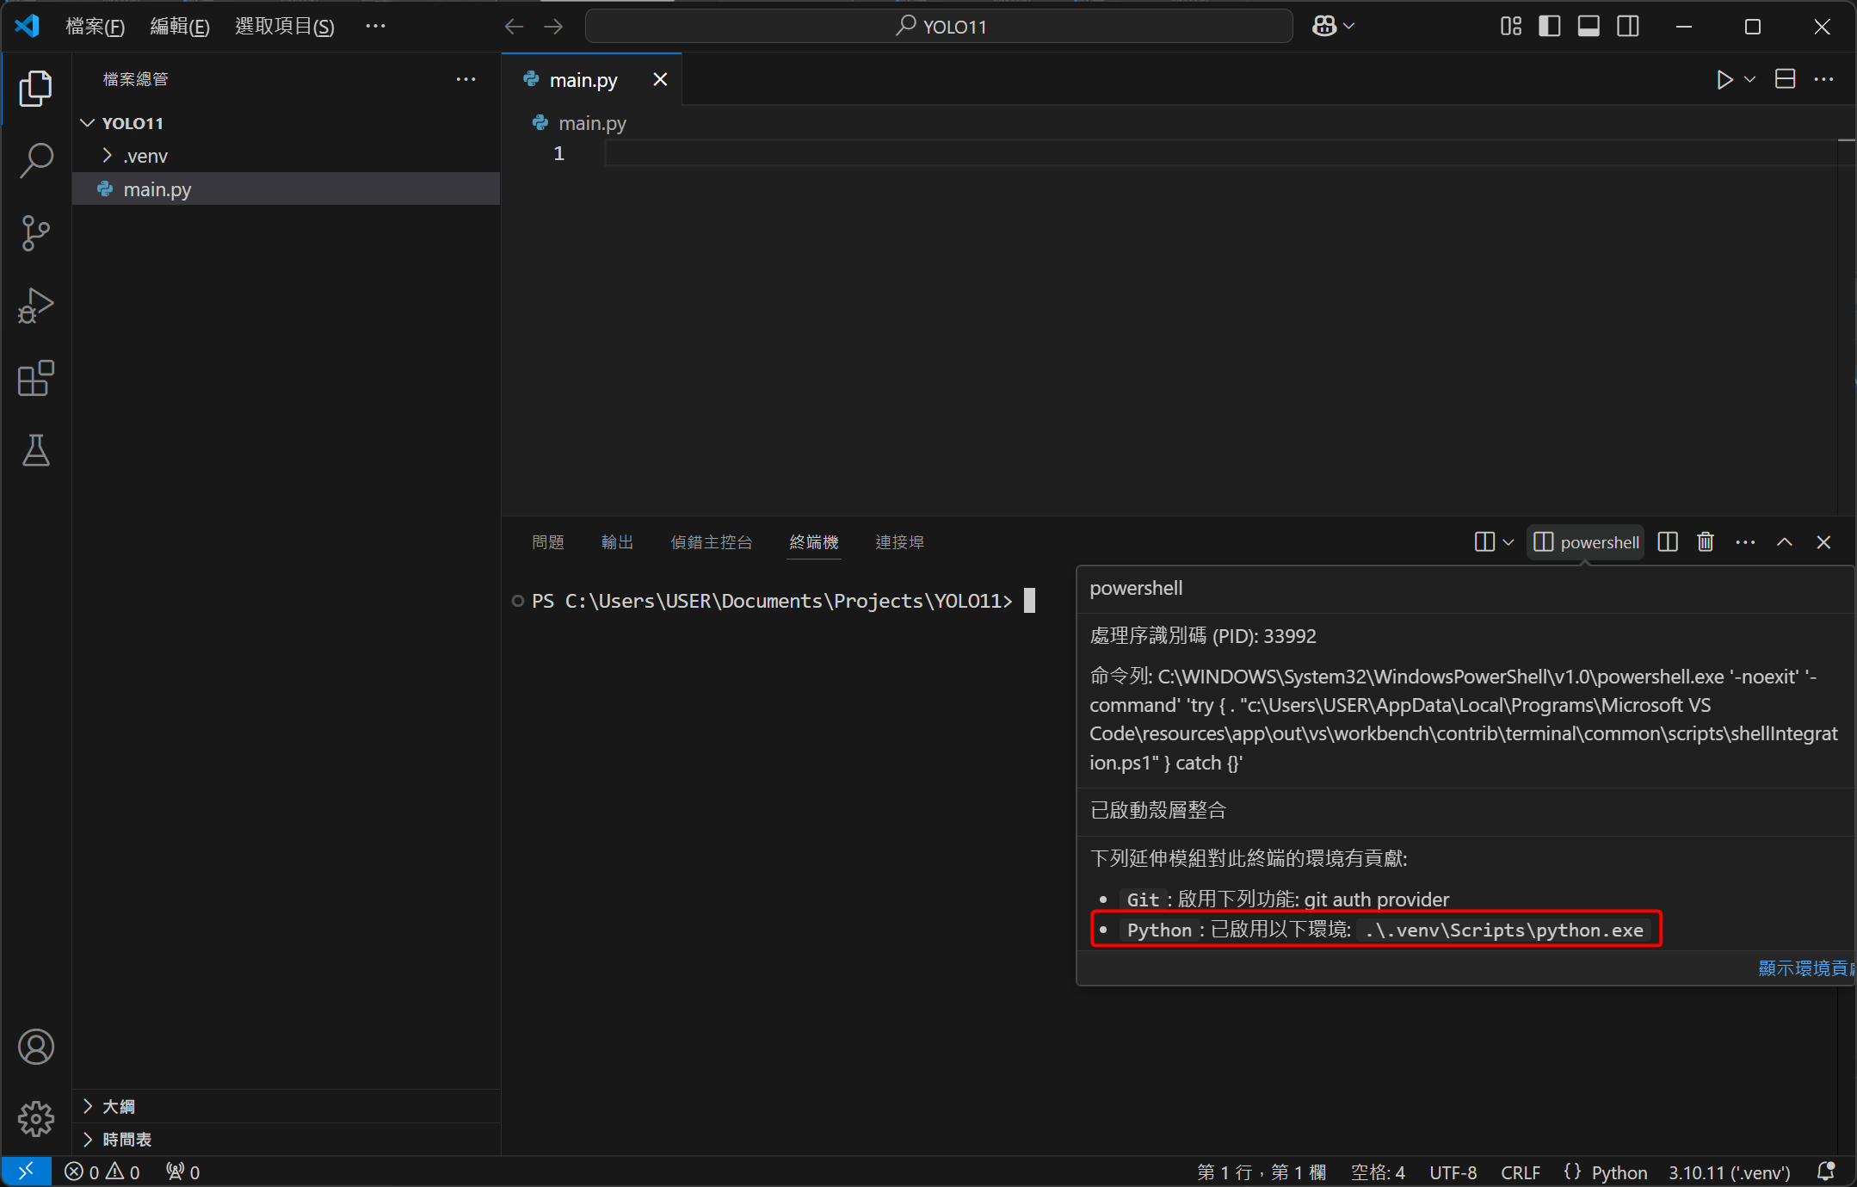
Task: Focus the PowerShell terminal prompt line
Action: [783, 600]
